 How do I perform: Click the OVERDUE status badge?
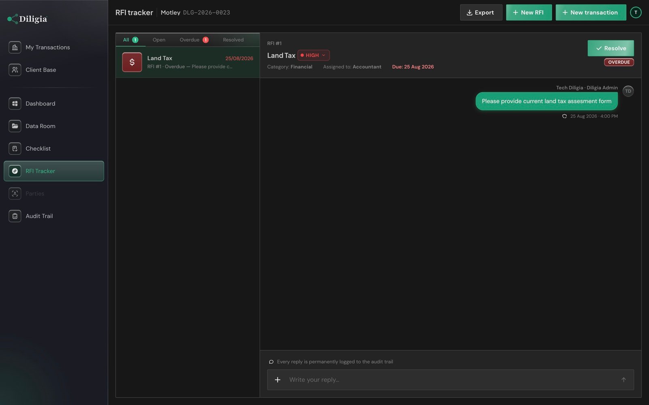point(619,62)
